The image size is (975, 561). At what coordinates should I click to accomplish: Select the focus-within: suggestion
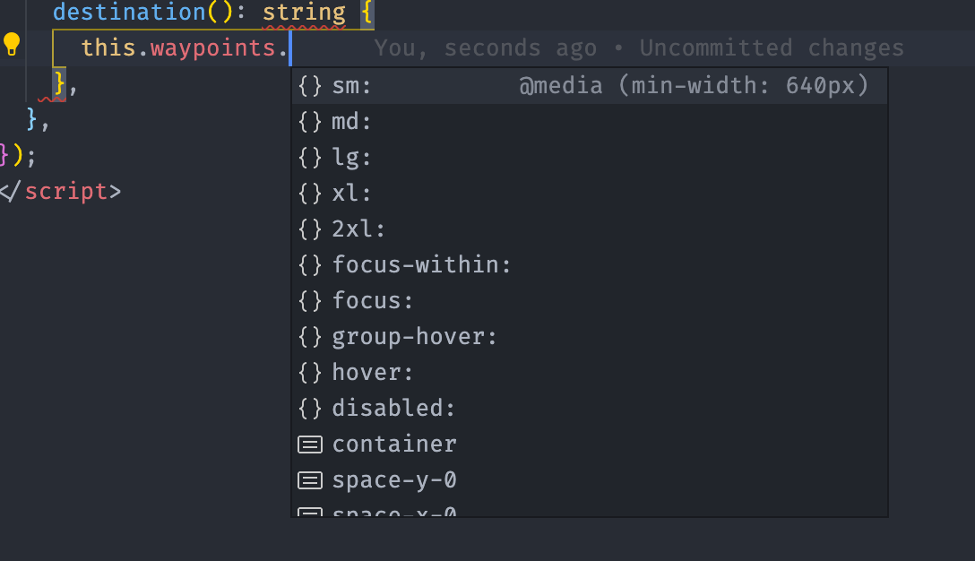(590, 265)
